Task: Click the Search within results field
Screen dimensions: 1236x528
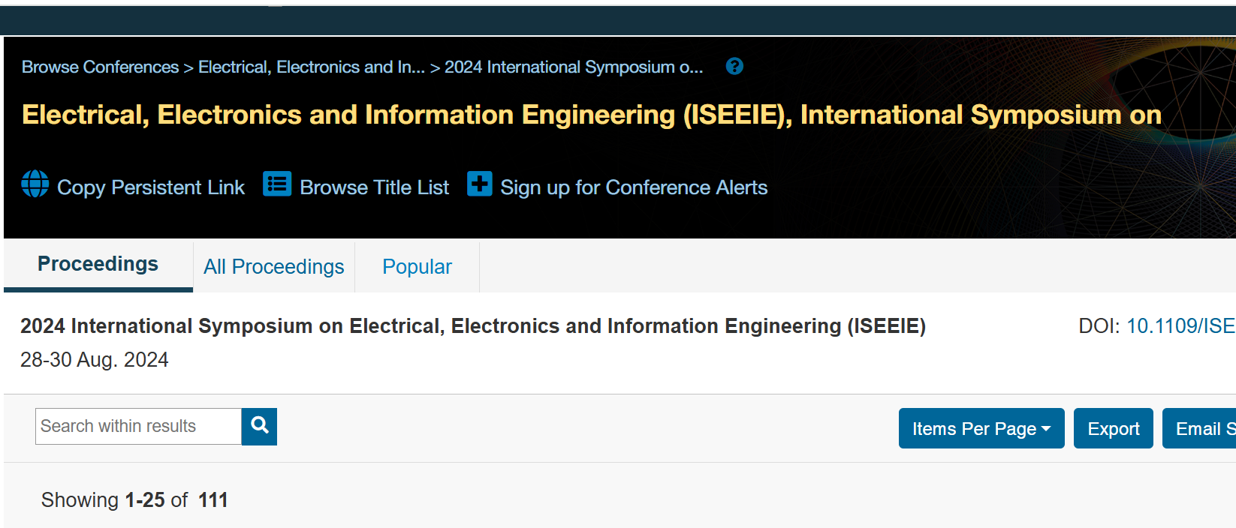Action: [139, 426]
